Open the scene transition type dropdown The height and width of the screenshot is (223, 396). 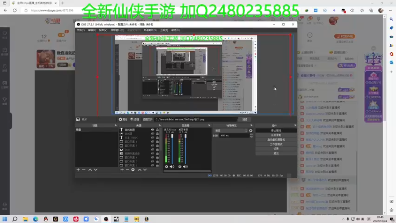231,131
